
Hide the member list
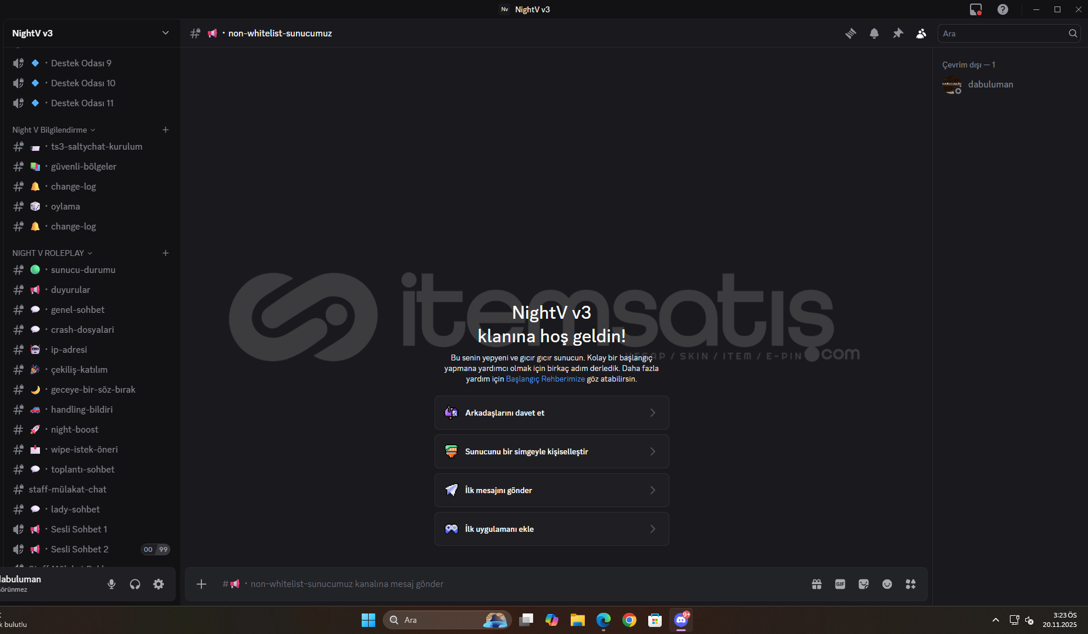coord(921,33)
